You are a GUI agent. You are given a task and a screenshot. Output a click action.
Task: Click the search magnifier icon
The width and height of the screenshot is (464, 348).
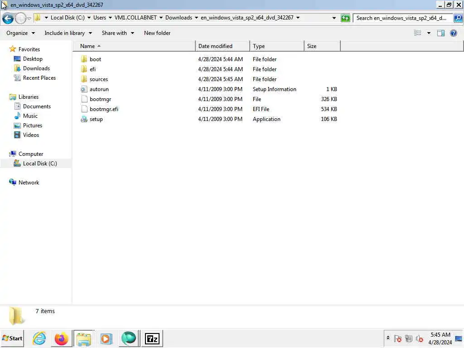(x=458, y=18)
